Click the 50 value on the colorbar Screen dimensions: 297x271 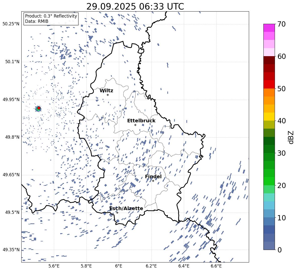[x=281, y=89]
